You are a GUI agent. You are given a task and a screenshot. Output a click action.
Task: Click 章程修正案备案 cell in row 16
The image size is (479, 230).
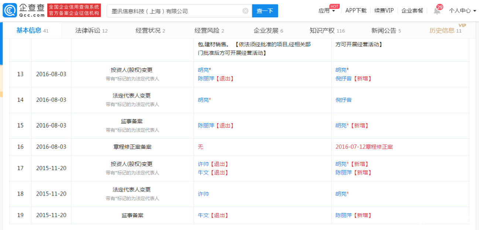(132, 147)
